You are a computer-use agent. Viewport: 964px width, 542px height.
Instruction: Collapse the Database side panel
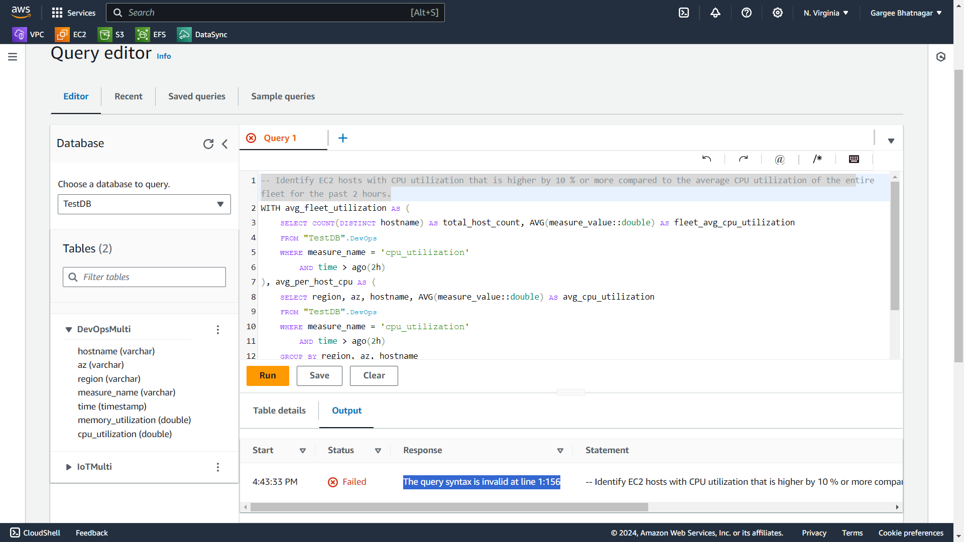tap(225, 144)
